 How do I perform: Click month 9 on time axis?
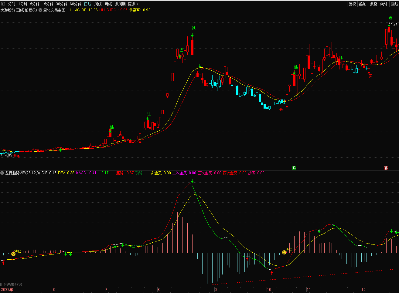click(x=216, y=290)
